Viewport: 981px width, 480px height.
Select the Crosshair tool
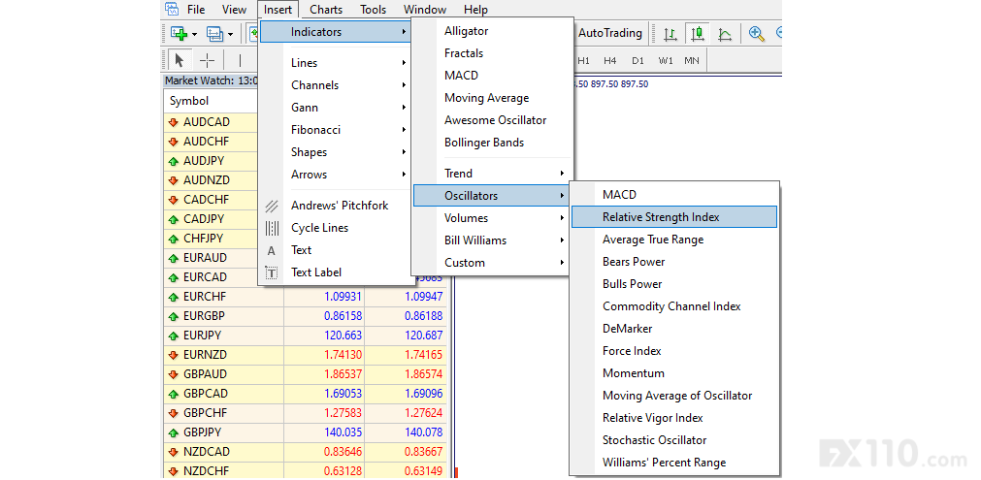point(207,60)
